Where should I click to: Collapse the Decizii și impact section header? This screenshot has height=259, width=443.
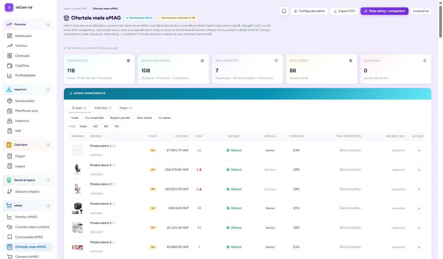28,180
